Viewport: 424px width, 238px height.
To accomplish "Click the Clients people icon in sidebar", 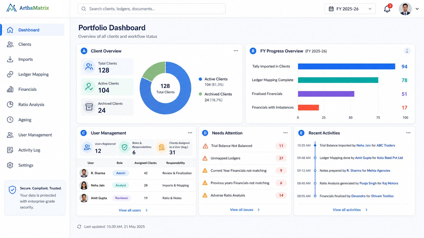I will coord(10,44).
